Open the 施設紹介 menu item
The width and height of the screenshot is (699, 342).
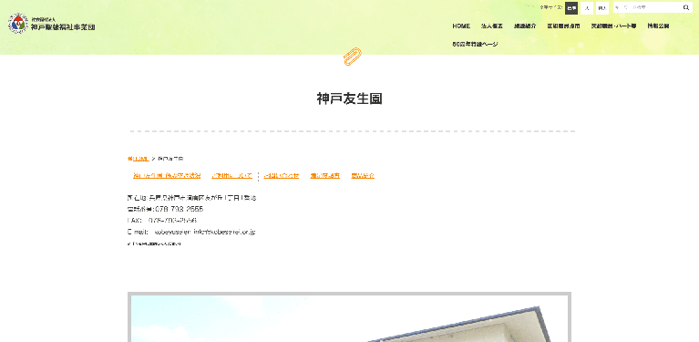tap(525, 26)
